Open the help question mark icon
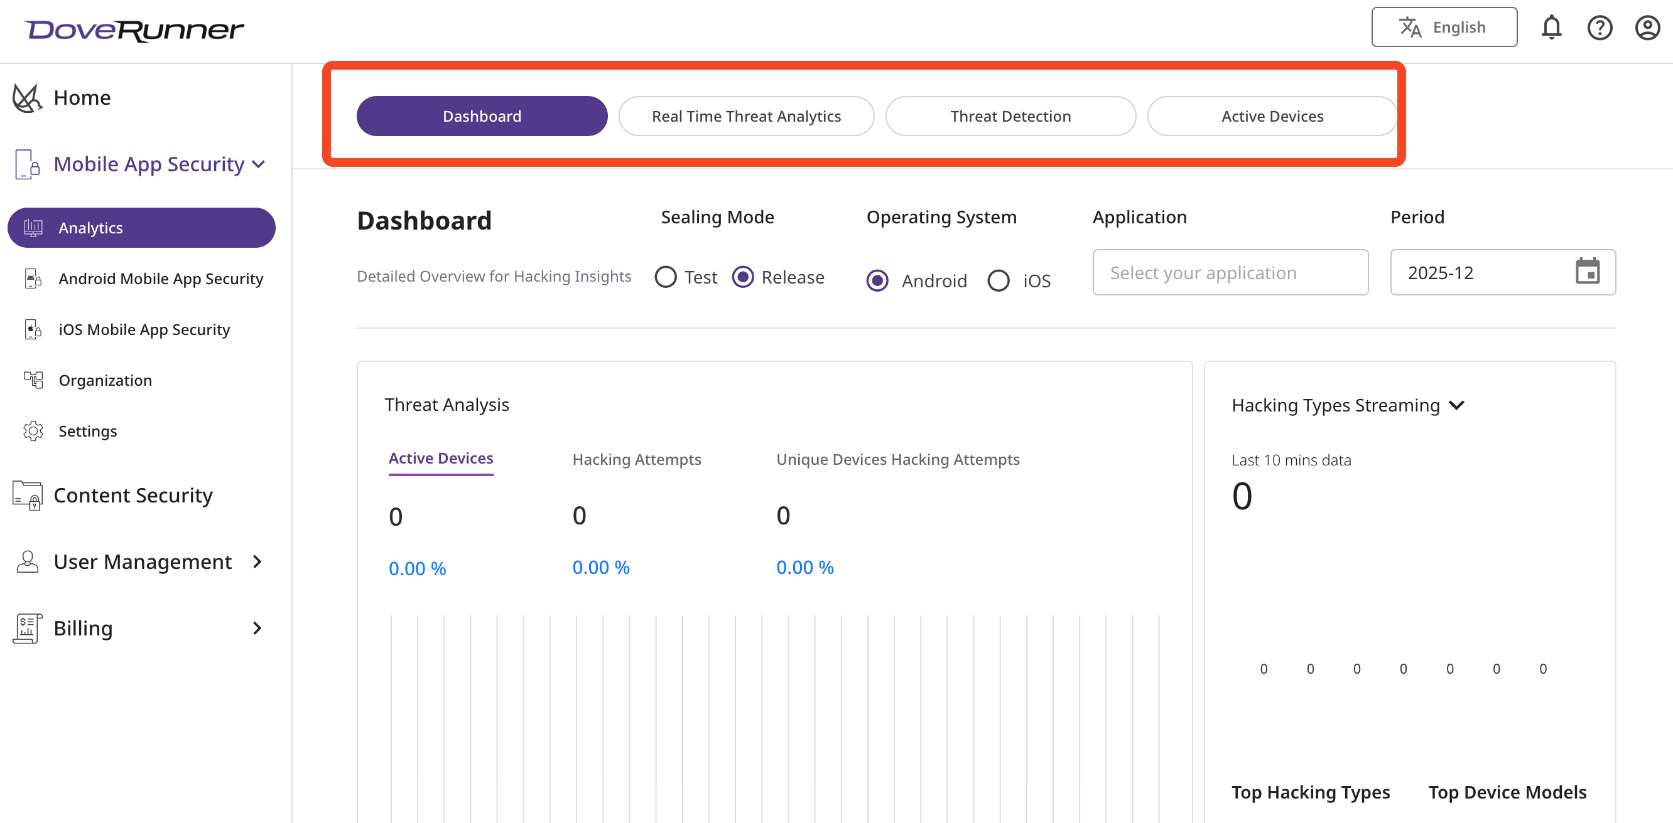The image size is (1673, 823). (x=1599, y=28)
